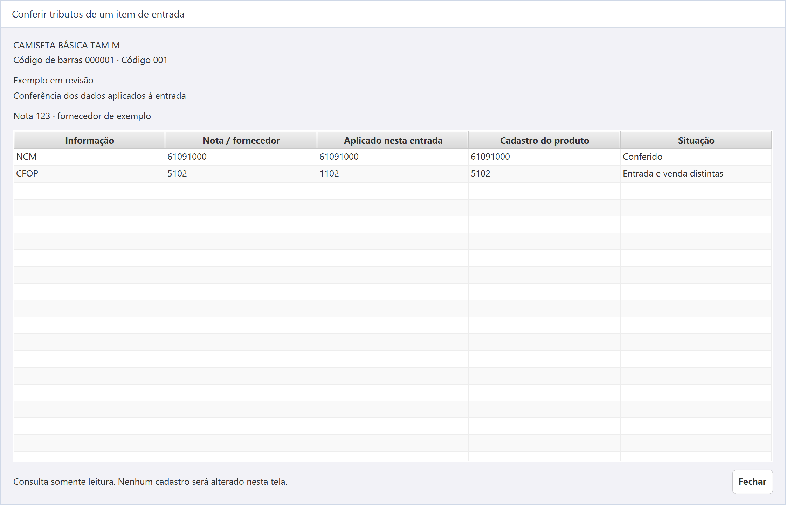Click the Entrada e venda distintas cell
The image size is (786, 505).
tap(673, 174)
